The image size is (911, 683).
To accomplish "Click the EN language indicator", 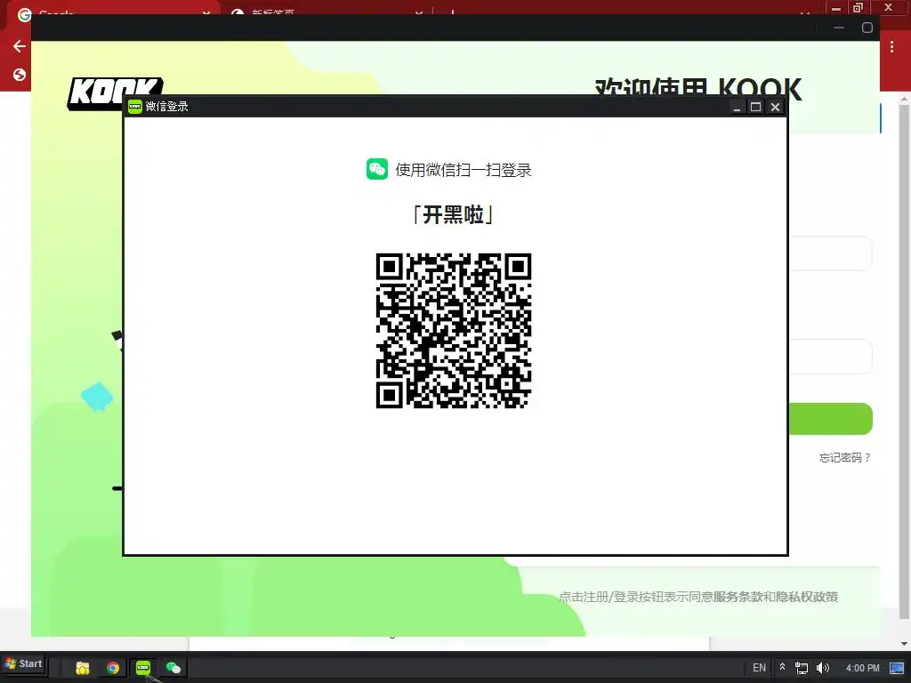I will (760, 668).
